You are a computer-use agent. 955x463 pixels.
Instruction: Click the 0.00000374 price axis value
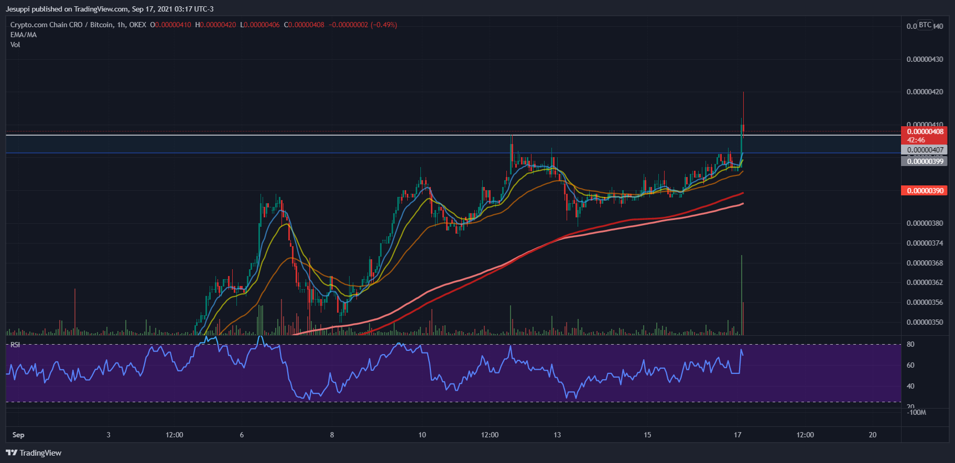click(x=925, y=243)
